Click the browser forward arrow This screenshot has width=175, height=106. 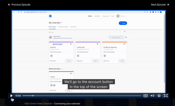click(16, 12)
